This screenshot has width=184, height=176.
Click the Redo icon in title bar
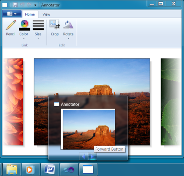tap(29, 5)
